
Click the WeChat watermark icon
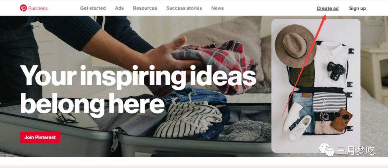click(x=326, y=150)
